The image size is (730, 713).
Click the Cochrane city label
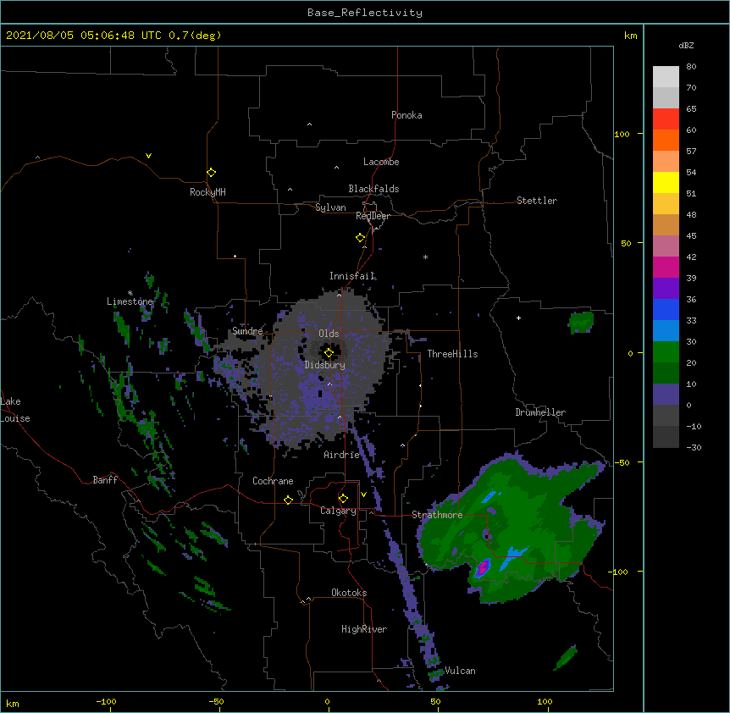coord(273,481)
